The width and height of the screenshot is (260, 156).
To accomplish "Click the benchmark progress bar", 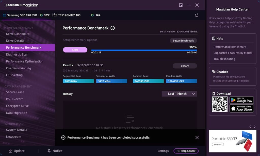I will pyautogui.click(x=144, y=50).
